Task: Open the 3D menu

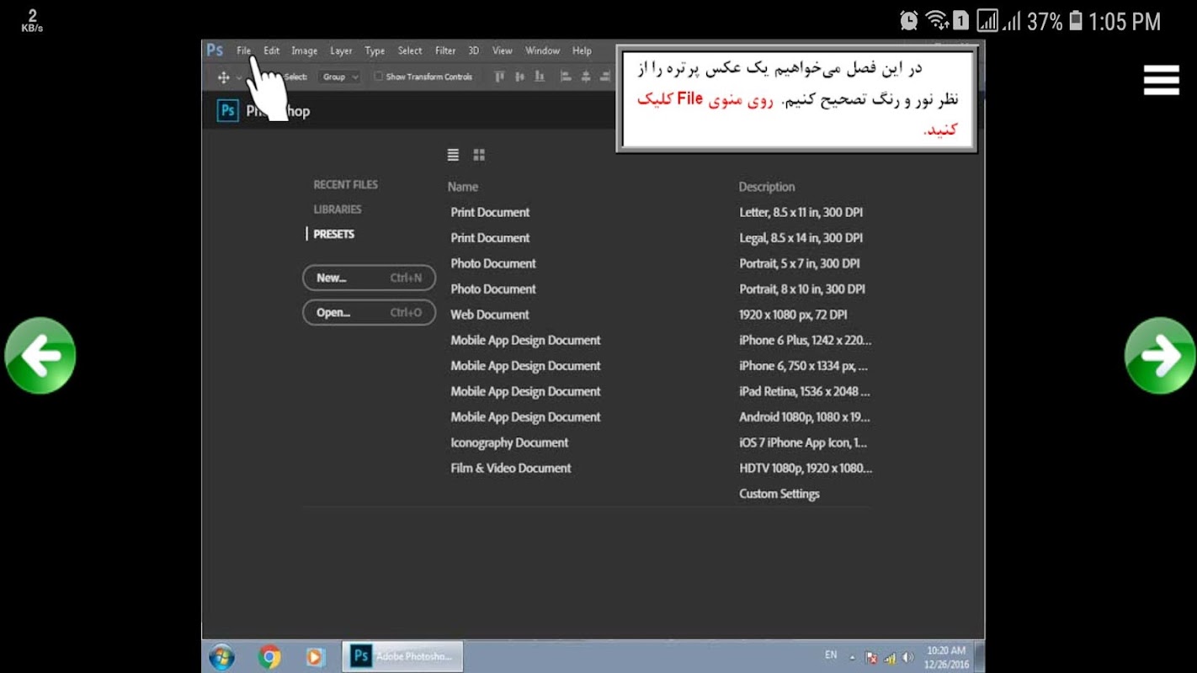Action: tap(474, 50)
